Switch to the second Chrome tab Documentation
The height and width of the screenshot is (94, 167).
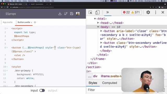click(x=37, y=4)
